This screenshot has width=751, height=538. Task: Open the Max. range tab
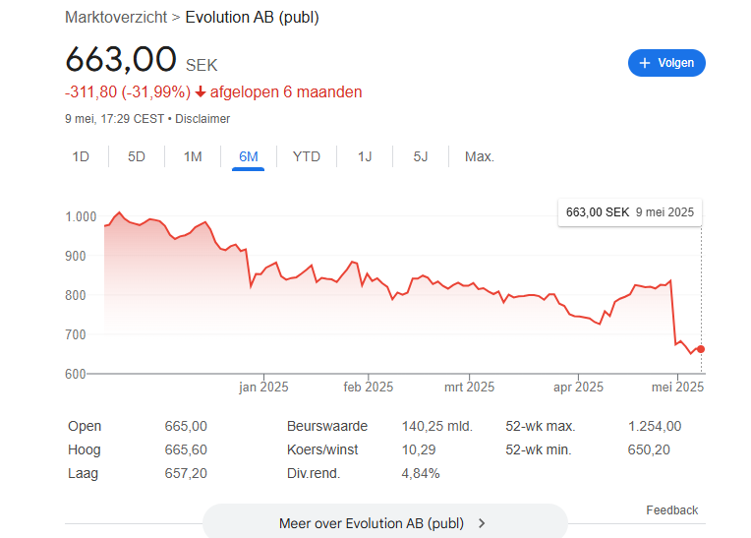pyautogui.click(x=479, y=156)
